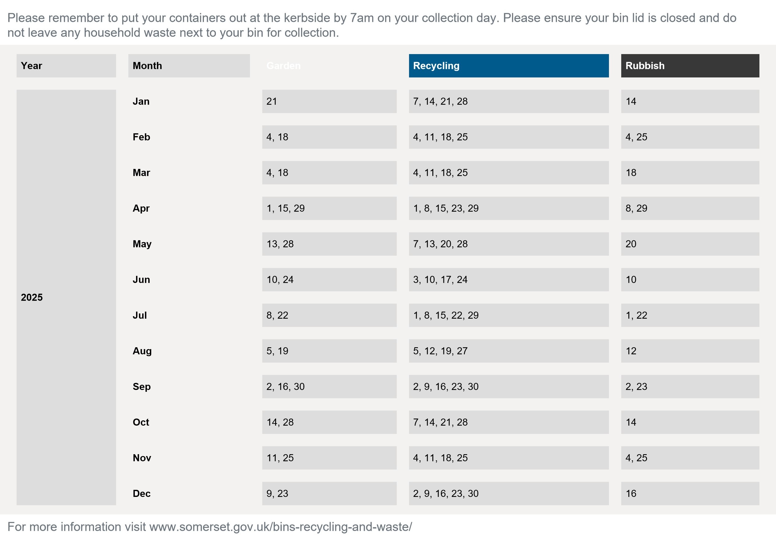776x535 pixels.
Task: Select December's Recycling dates cell
Action: (509, 494)
